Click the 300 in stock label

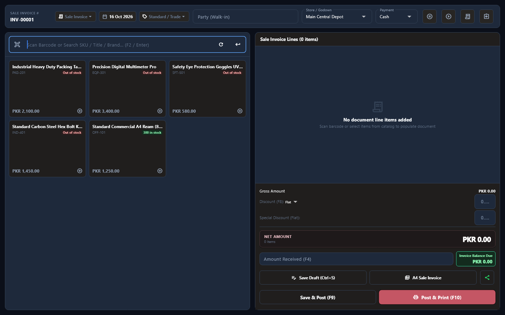pyautogui.click(x=152, y=133)
